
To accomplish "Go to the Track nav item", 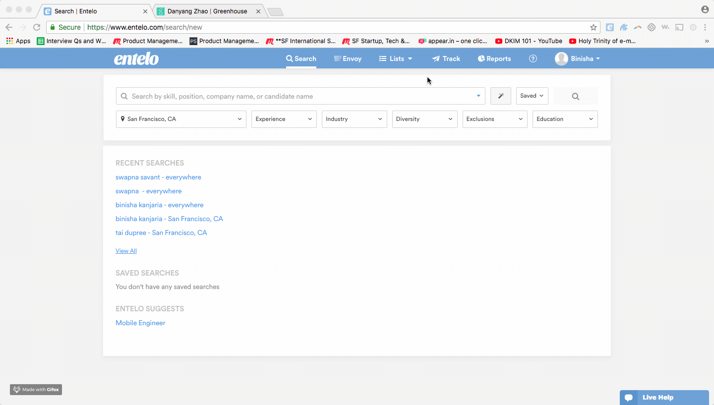I will click(x=446, y=58).
